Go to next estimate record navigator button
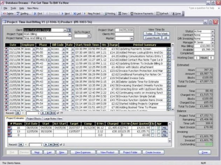This screenshot has width=221, height=165. pos(46,144)
